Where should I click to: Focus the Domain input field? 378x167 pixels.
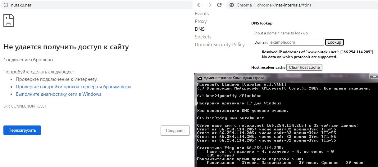pyautogui.click(x=296, y=42)
